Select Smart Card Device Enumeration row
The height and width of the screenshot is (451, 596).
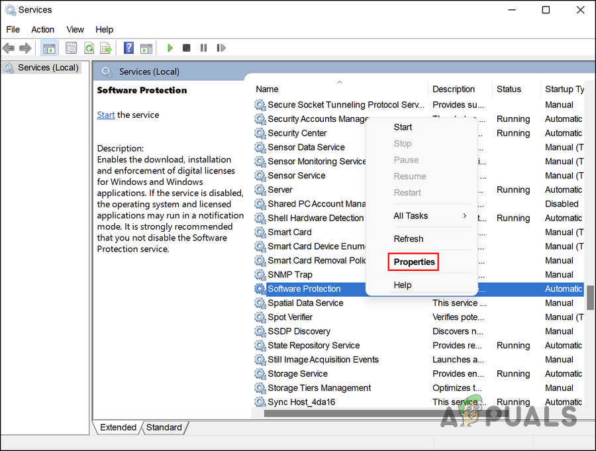tap(419, 246)
